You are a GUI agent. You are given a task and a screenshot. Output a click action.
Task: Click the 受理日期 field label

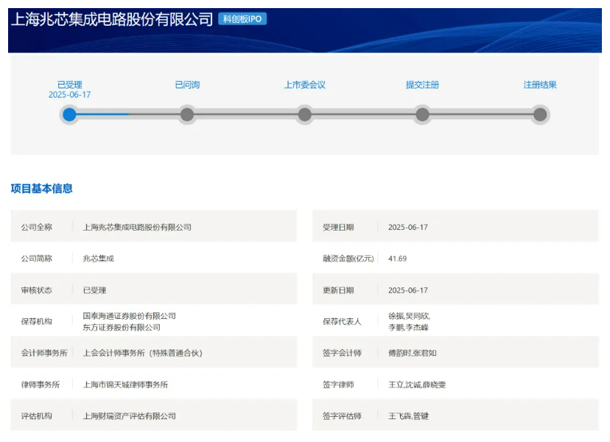tap(338, 227)
